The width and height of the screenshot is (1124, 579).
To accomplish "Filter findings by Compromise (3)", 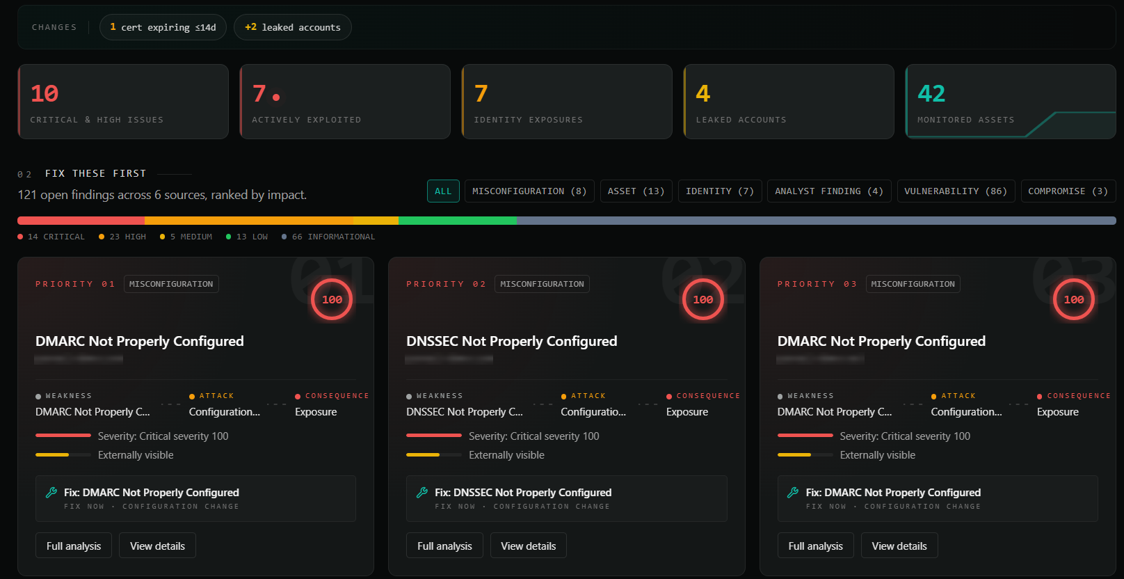I will point(1068,191).
